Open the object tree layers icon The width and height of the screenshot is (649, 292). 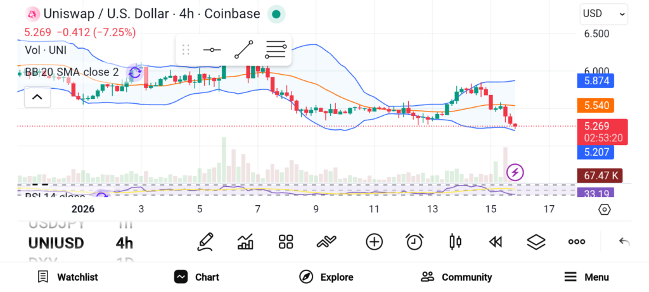coord(536,242)
